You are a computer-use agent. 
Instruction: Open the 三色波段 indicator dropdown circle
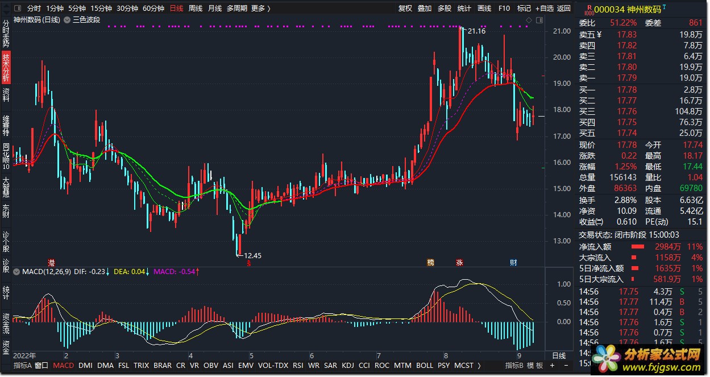coord(68,20)
